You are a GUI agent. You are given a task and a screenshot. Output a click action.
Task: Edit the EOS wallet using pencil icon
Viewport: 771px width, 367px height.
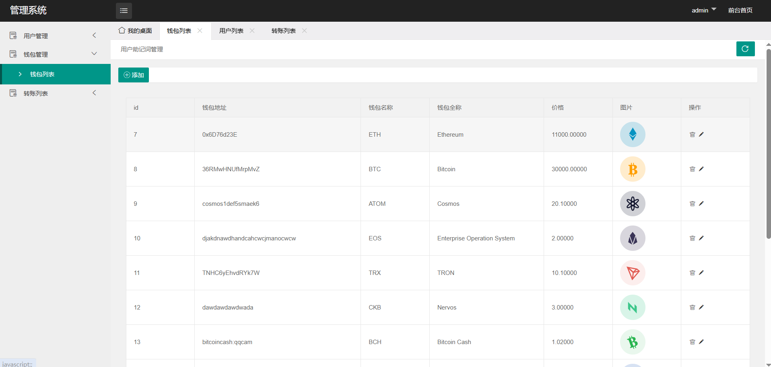tap(701, 238)
